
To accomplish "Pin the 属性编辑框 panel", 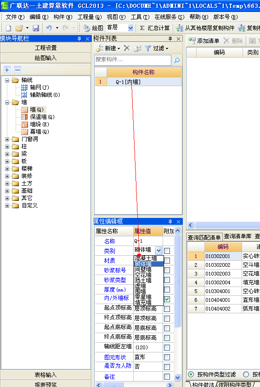I will (170, 222).
